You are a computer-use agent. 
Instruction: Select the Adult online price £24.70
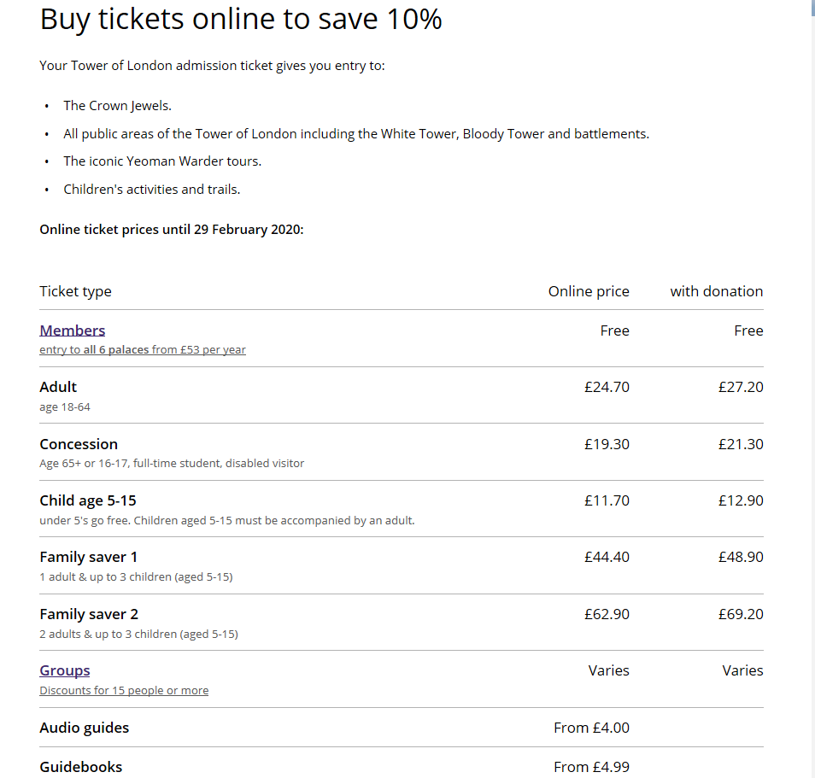(607, 387)
